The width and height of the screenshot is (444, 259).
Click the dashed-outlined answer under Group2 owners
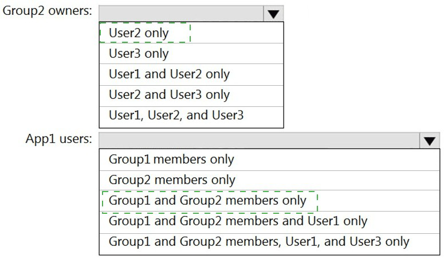(x=144, y=33)
